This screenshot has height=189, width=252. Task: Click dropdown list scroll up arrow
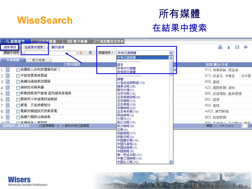pos(171,58)
